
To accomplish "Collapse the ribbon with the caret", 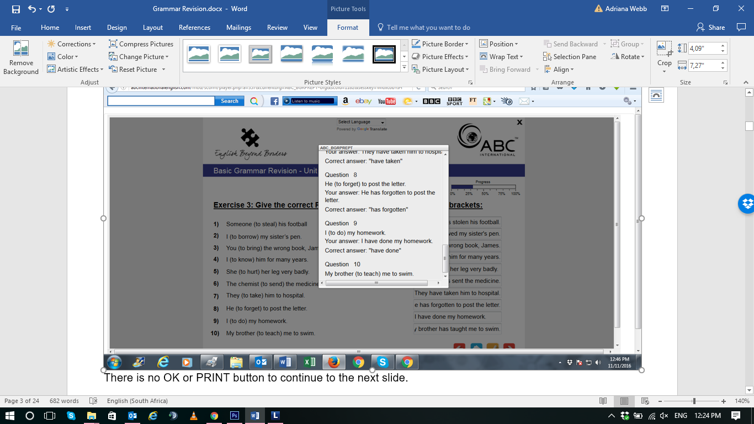I will point(746,82).
